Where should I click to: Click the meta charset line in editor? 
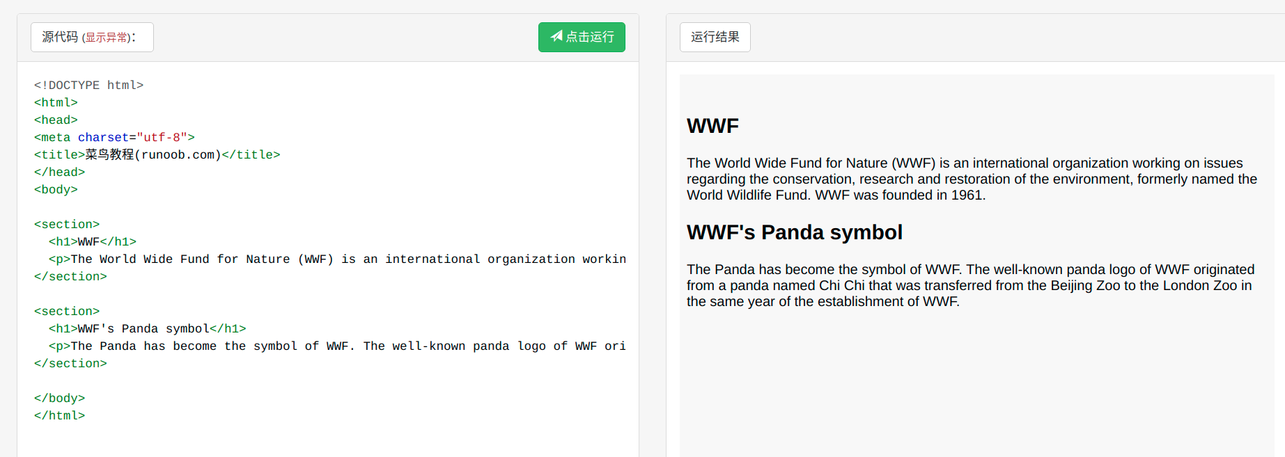(114, 137)
